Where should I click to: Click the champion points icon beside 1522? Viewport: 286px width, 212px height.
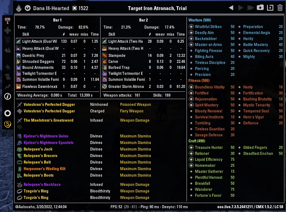[75, 8]
